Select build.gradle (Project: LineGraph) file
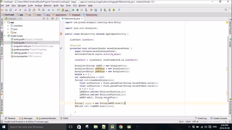This screenshot has height=130, width=232. pos(27,39)
